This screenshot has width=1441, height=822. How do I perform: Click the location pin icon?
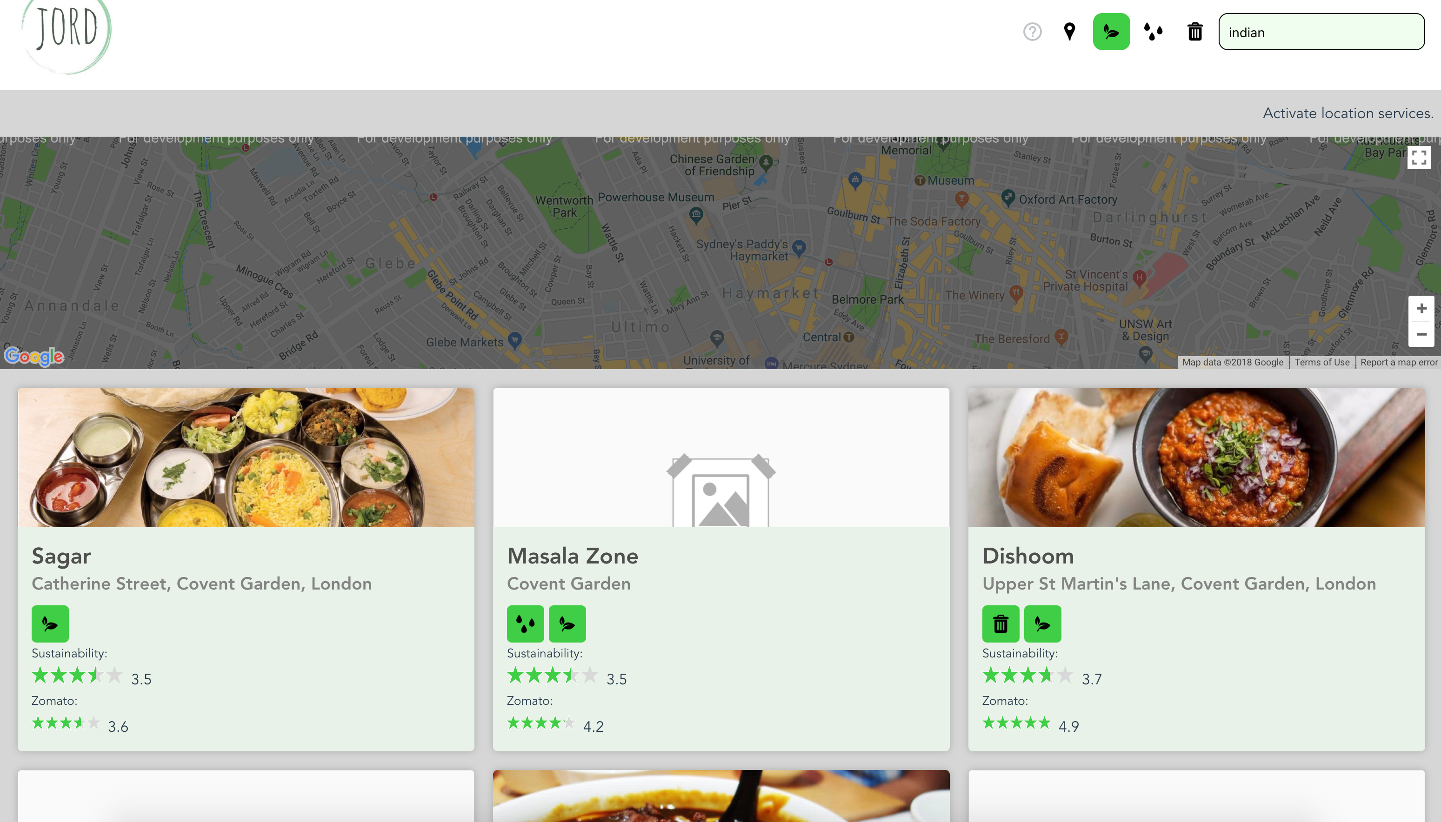1069,32
